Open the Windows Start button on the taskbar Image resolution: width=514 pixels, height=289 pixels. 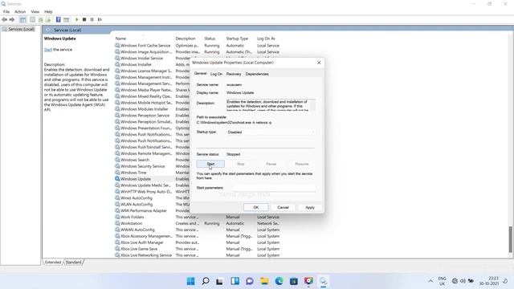(x=190, y=281)
